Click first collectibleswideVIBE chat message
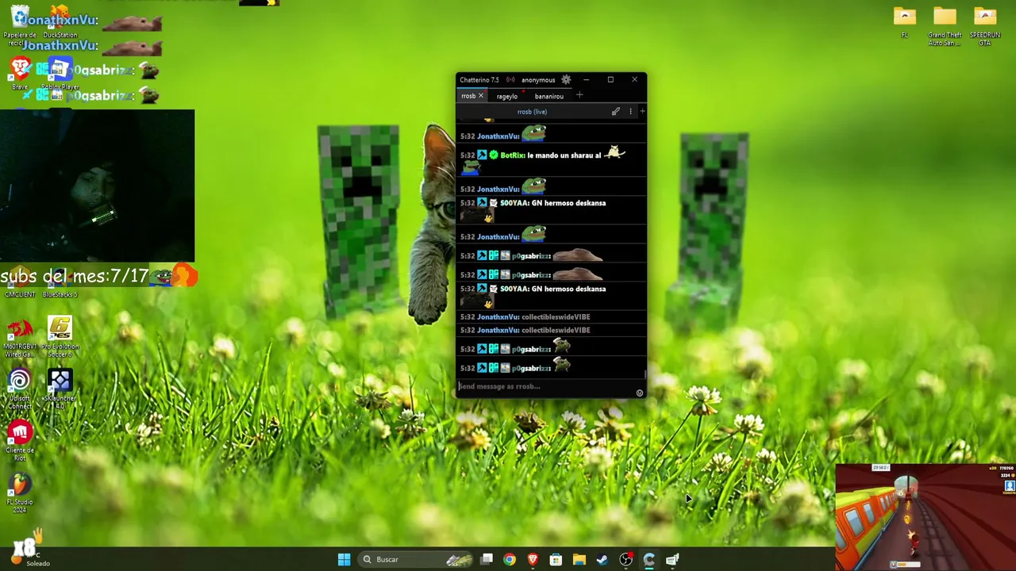 [556, 317]
